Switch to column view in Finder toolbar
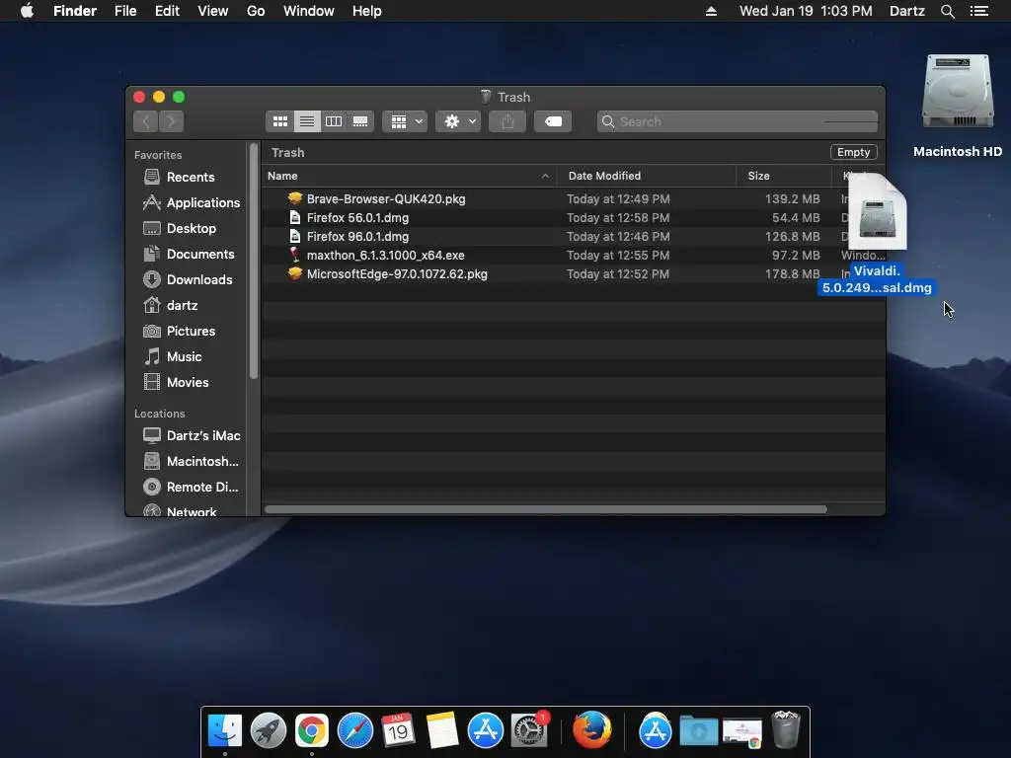The image size is (1011, 758). pos(334,121)
